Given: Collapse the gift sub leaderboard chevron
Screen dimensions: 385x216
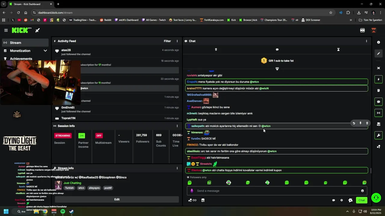Looking at the screenshot, I should [x=277, y=69].
